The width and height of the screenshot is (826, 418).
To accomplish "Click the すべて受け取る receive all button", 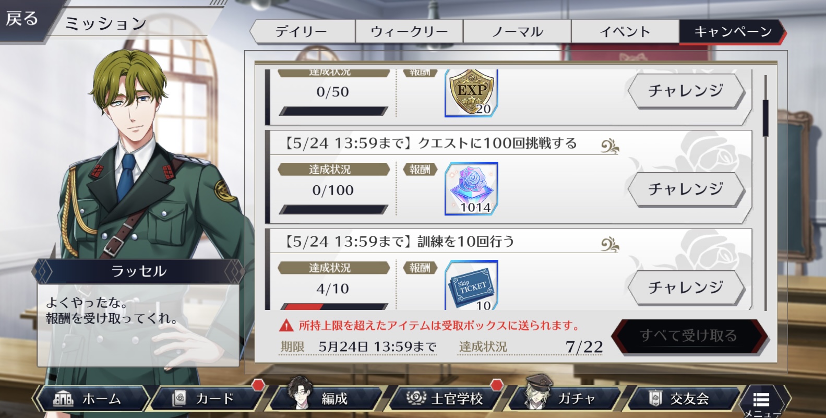I will pos(689,336).
